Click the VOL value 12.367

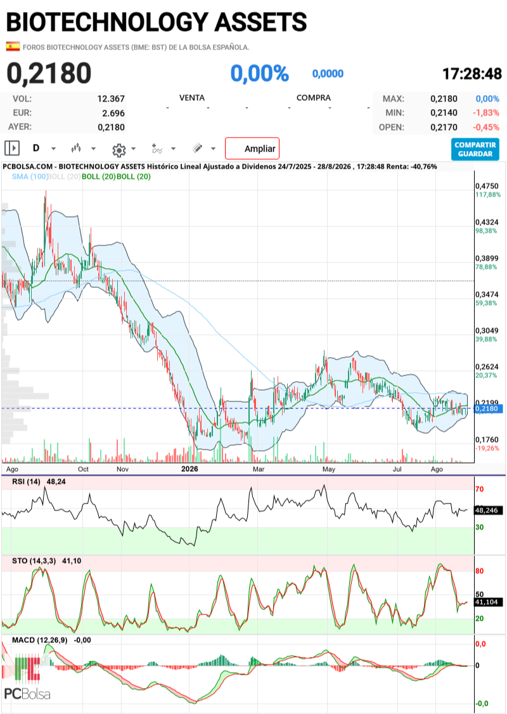(111, 99)
